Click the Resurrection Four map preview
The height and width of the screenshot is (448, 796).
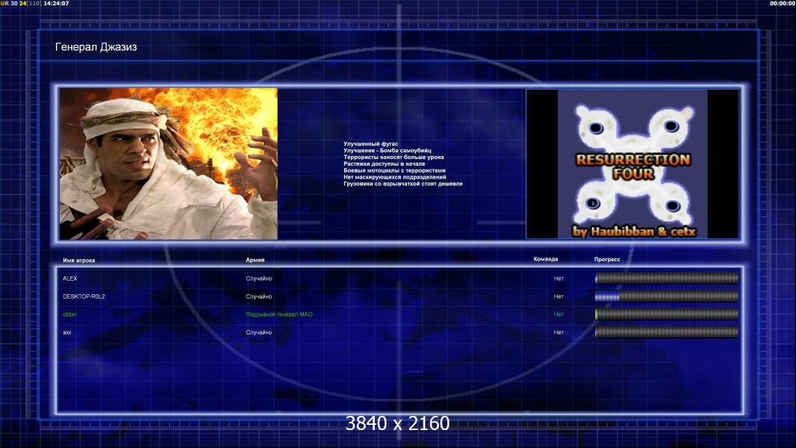click(632, 164)
